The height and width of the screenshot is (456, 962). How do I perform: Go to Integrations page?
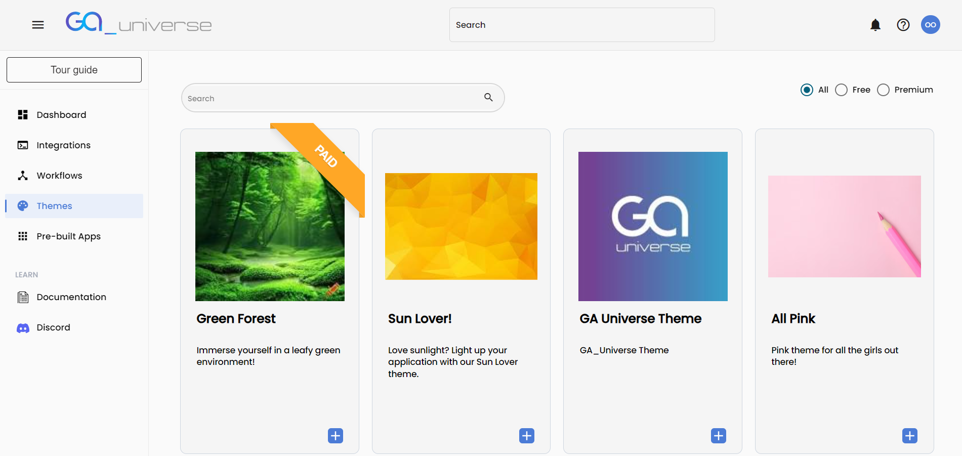click(x=74, y=145)
